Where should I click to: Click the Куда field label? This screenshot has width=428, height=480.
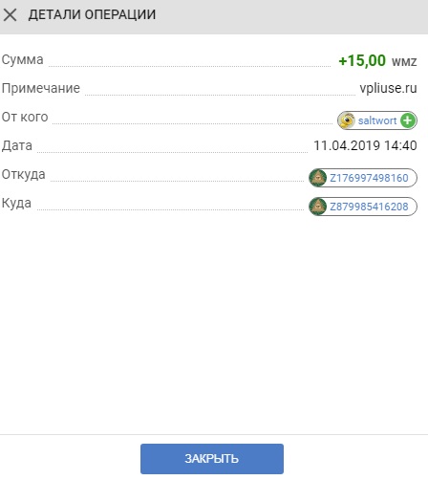16,204
